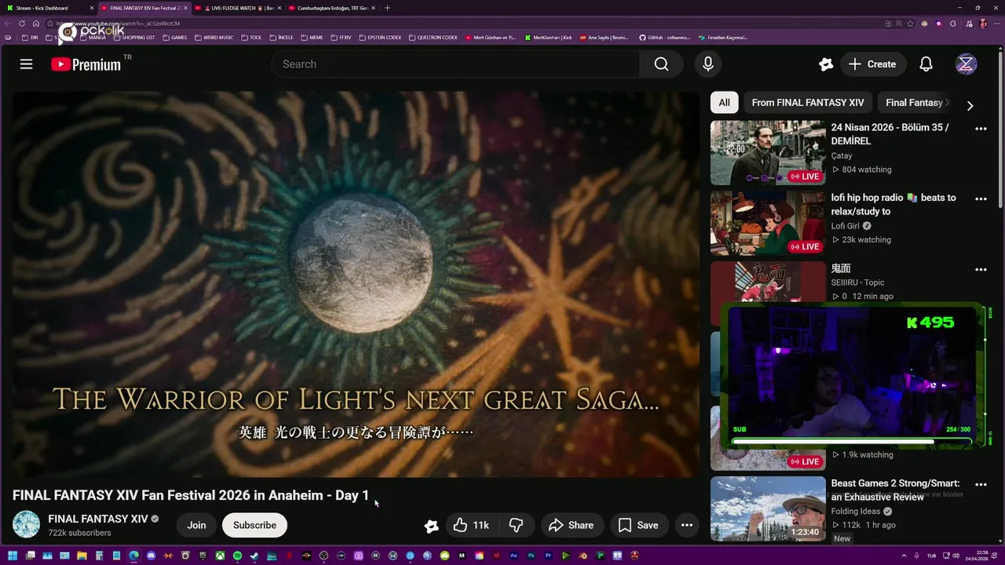Open File Explorer from taskbar
This screenshot has height=565, width=1005.
pos(82,556)
